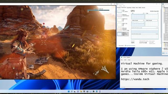Open Notepad View menu
Screen dimensions: 168x94
(x=129, y=60)
